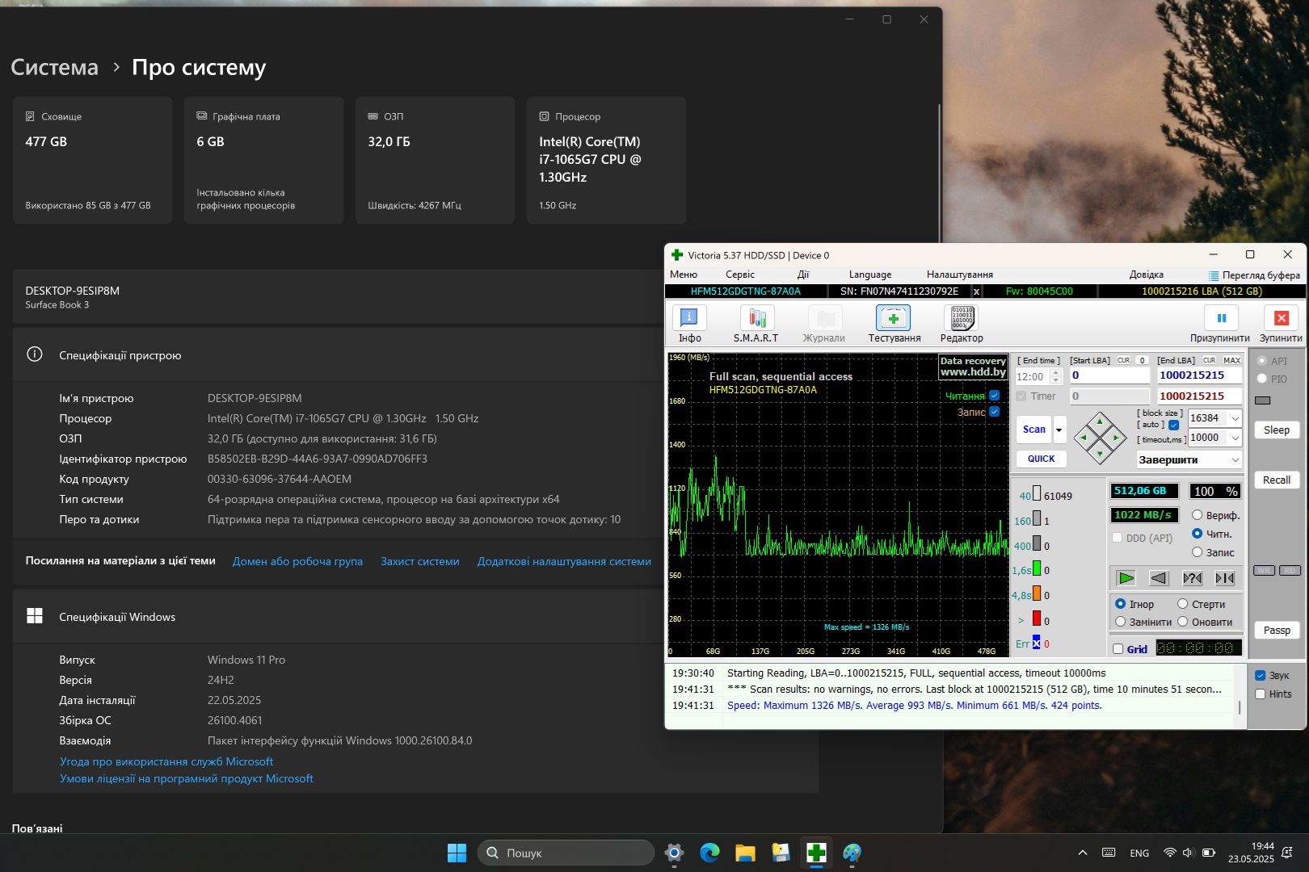
Task: Open the Завершити action dropdown
Action: pos(1189,459)
